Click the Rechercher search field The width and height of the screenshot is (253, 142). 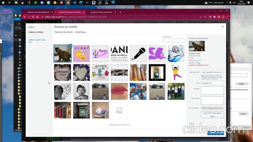click(x=174, y=41)
